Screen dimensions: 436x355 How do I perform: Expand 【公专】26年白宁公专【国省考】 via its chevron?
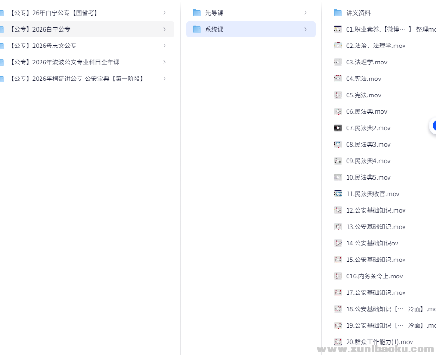(164, 13)
